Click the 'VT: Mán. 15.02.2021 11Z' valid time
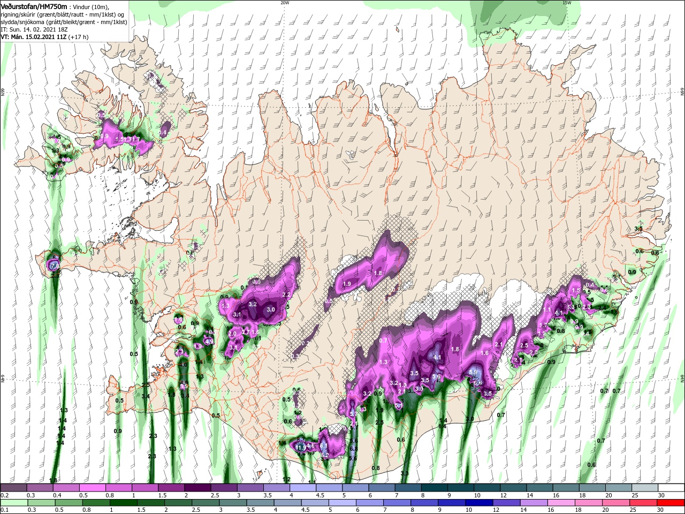The image size is (685, 514). point(34,37)
